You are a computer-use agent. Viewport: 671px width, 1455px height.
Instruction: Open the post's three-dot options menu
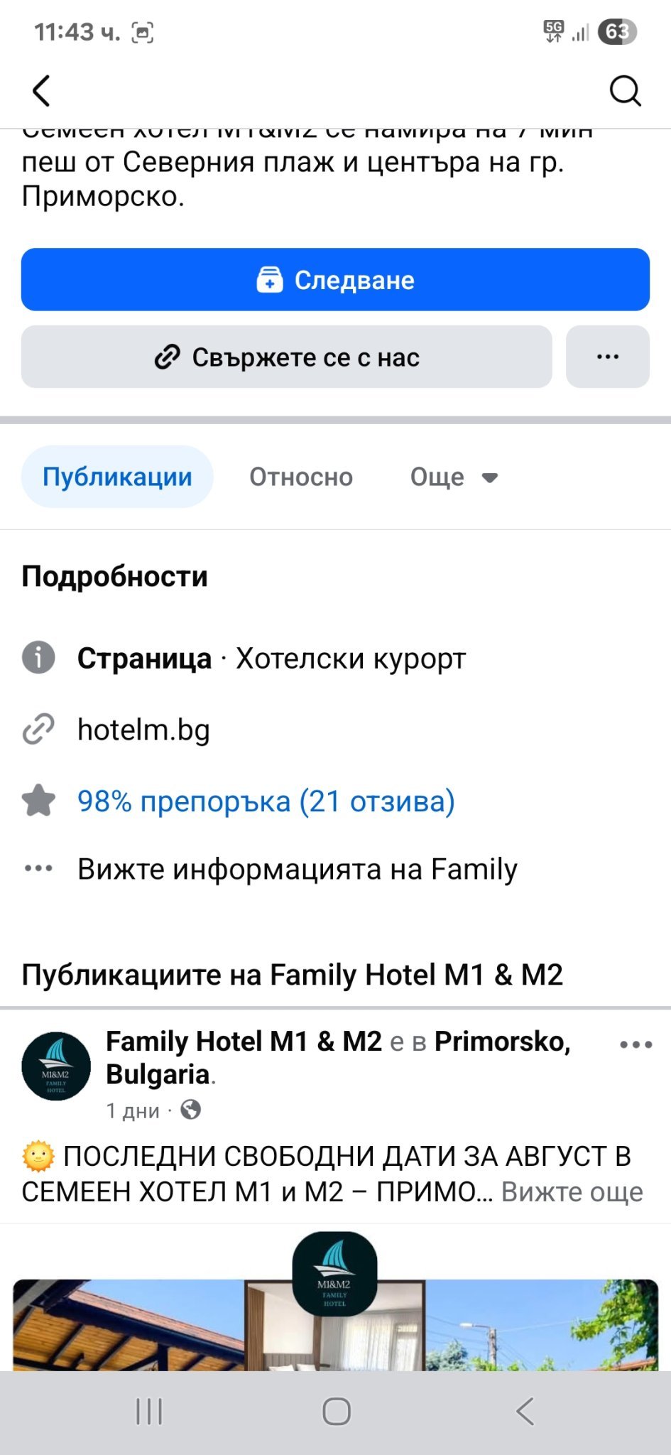click(635, 1044)
